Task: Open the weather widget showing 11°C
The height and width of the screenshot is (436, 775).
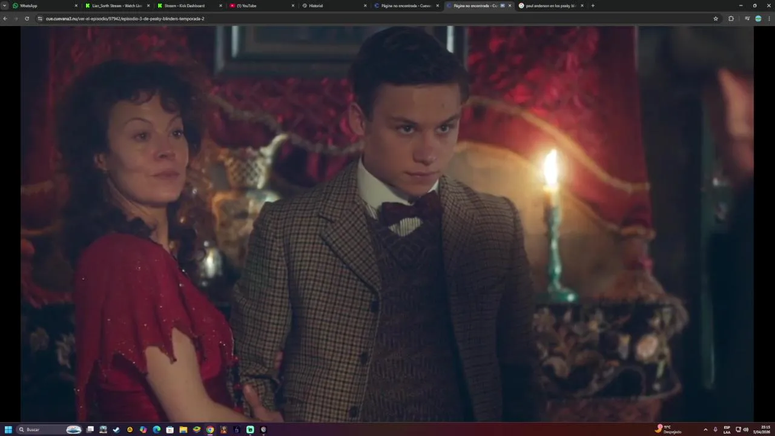Action: point(668,429)
